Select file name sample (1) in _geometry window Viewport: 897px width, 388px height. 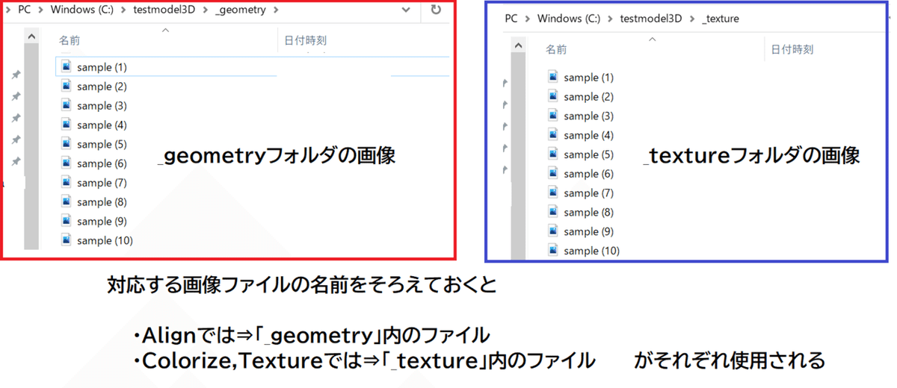click(x=102, y=67)
